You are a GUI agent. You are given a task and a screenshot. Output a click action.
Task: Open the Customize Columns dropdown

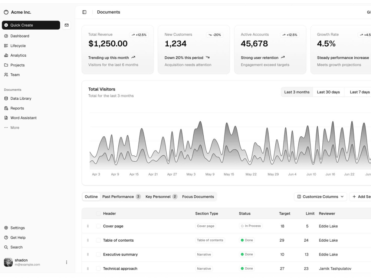[321, 197]
